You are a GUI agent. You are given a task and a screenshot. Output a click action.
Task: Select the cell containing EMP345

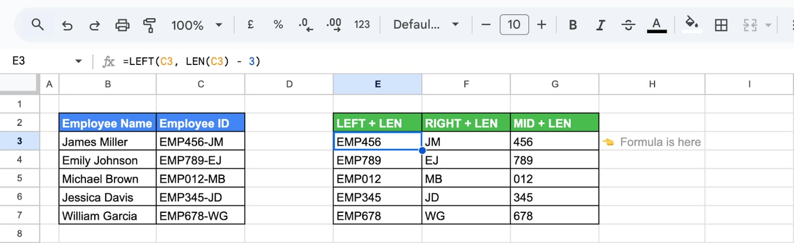(378, 197)
